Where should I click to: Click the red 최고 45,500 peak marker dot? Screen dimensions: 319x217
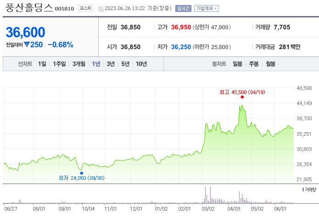pyautogui.click(x=242, y=97)
